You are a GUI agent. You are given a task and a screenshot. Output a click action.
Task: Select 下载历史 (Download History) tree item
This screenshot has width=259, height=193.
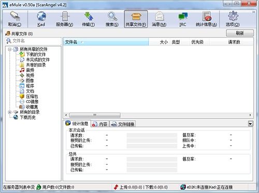click(x=27, y=117)
